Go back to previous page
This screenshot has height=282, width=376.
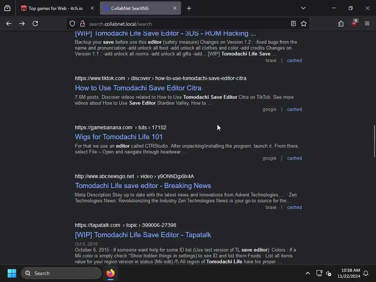[x=9, y=23]
